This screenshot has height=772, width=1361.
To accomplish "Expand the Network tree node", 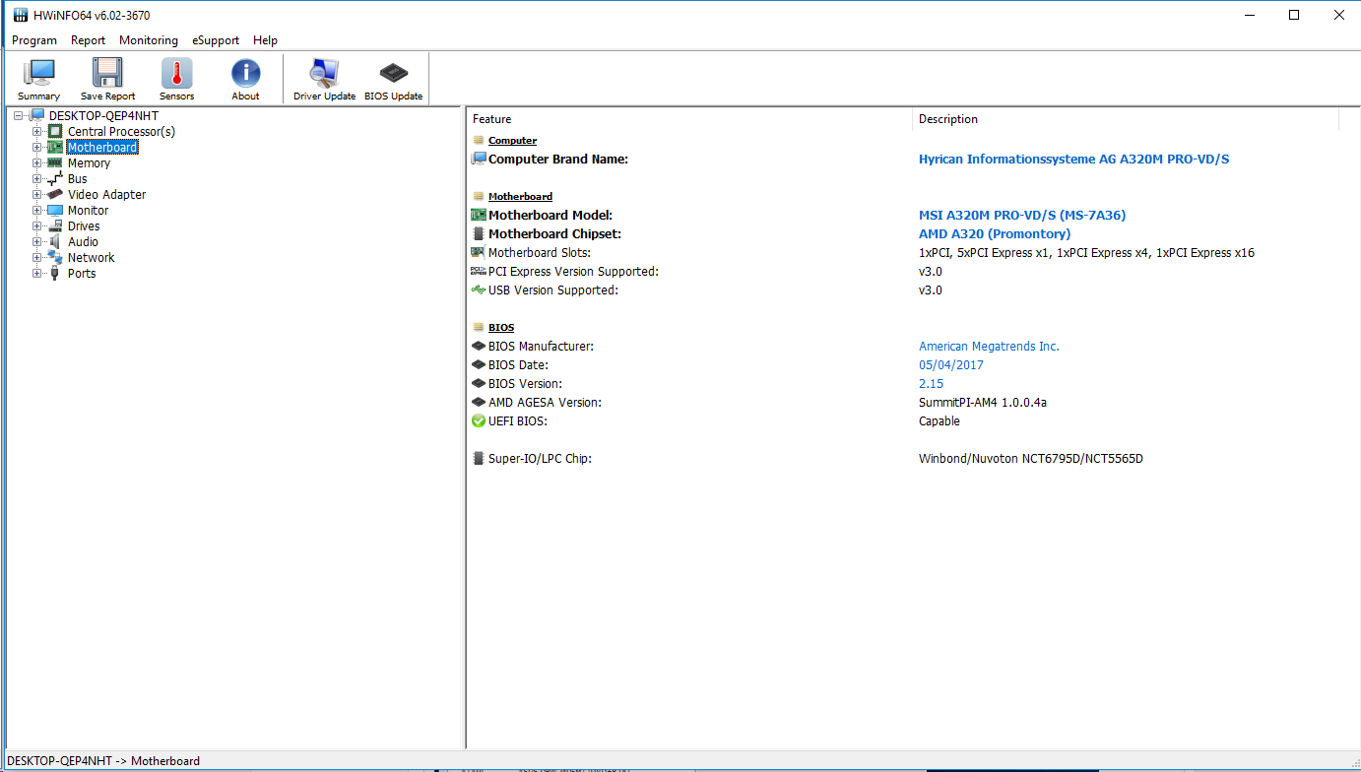I will (x=37, y=258).
